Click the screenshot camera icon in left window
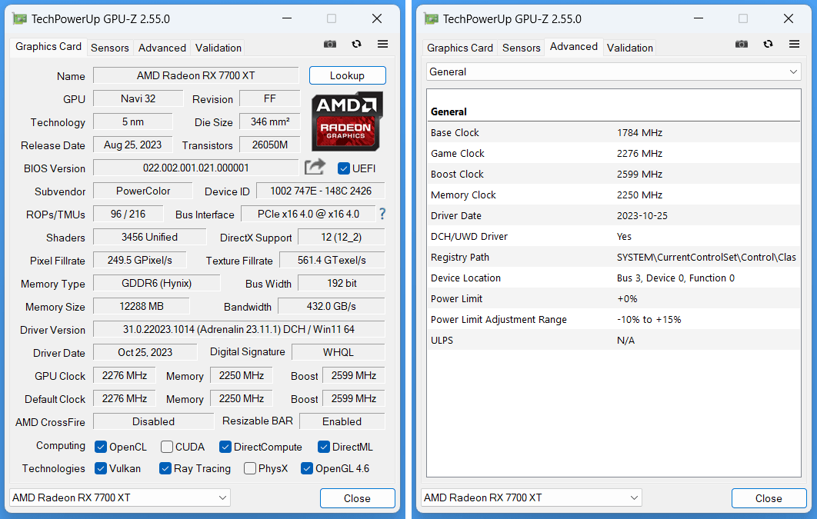 (x=330, y=45)
